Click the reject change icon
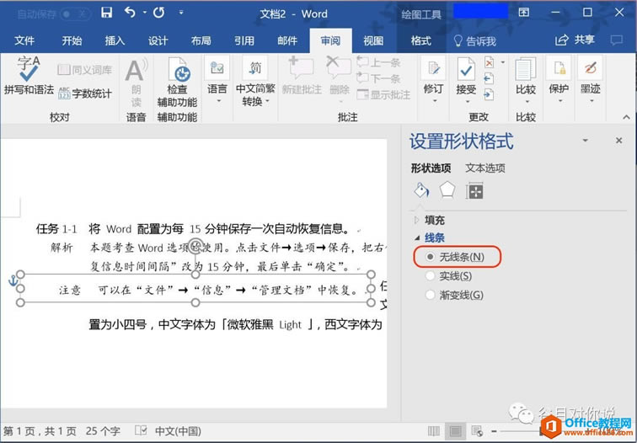This screenshot has width=637, height=443. tap(490, 62)
